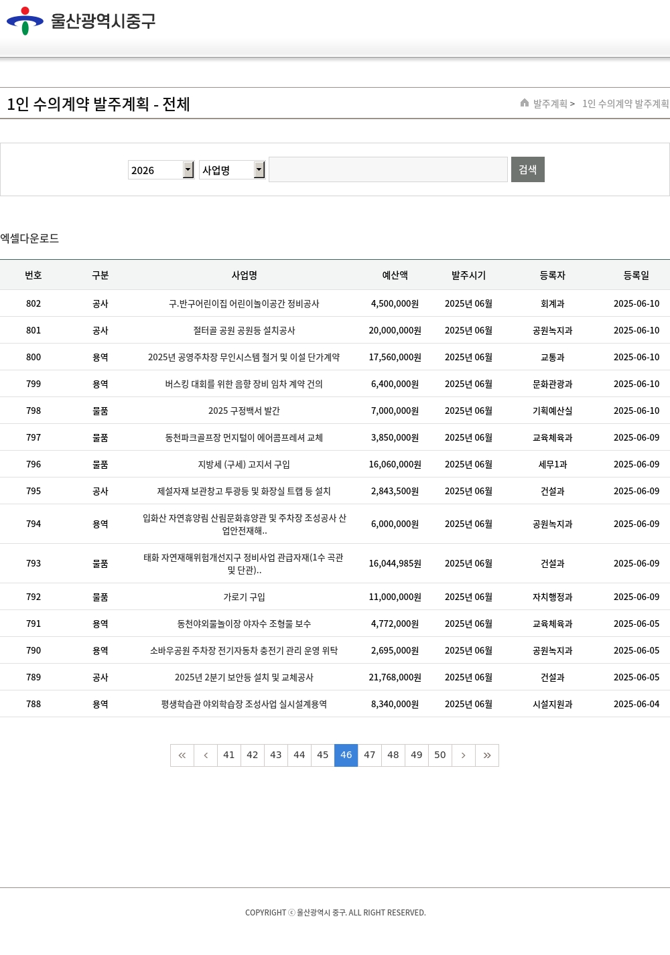Select page 47 in pagination
Image resolution: width=670 pixels, height=955 pixels.
click(370, 755)
